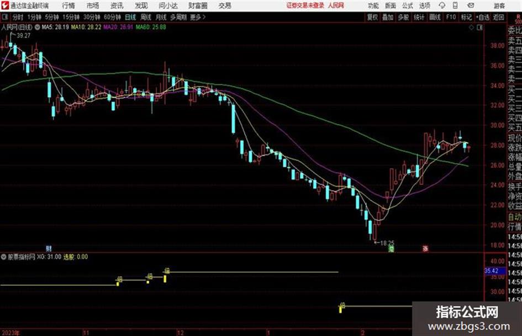Expand the 股票指标网 sub-indicator dropdown

tap(4, 257)
